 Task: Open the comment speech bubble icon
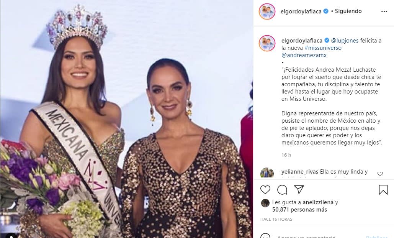pos(282,190)
